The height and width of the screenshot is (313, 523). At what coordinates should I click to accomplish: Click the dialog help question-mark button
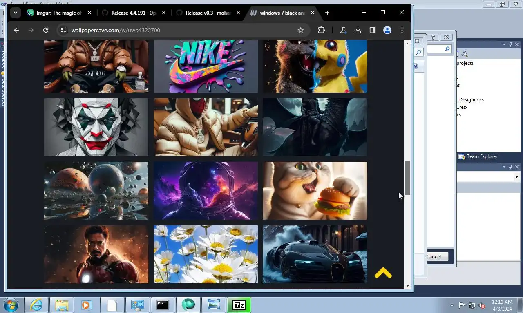click(433, 37)
